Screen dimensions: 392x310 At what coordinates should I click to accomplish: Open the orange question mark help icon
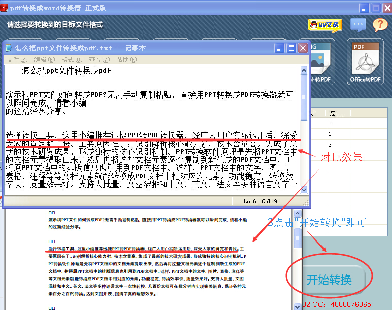(380, 25)
